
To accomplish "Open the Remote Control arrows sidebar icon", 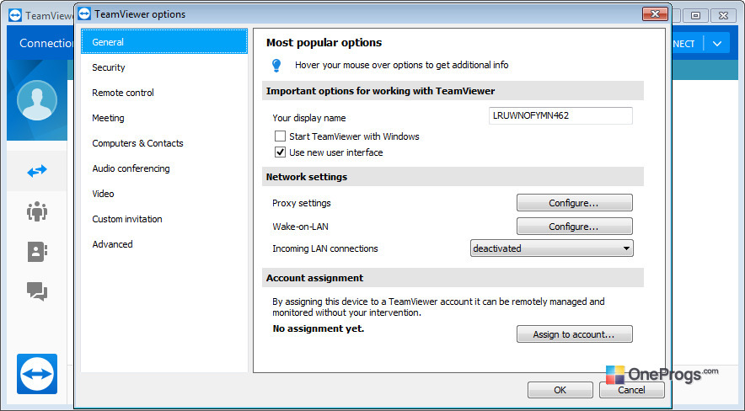I will pos(37,171).
